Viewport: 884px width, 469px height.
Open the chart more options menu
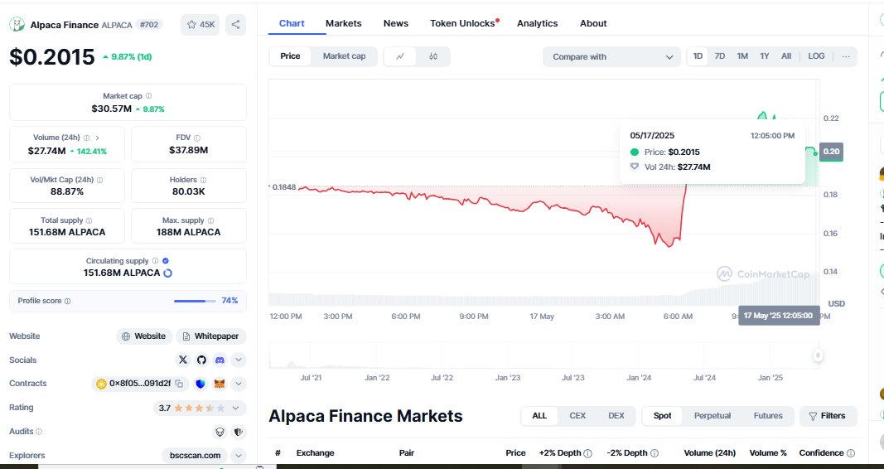coord(846,56)
